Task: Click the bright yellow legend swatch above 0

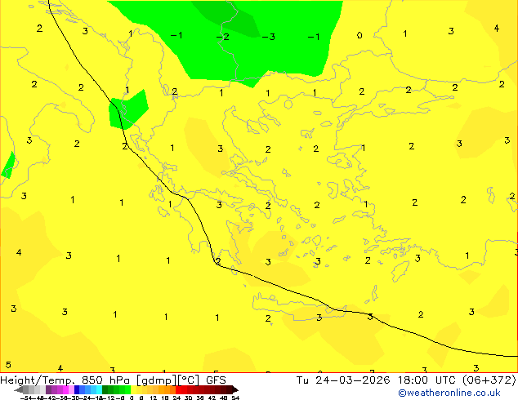Action: tap(133, 389)
